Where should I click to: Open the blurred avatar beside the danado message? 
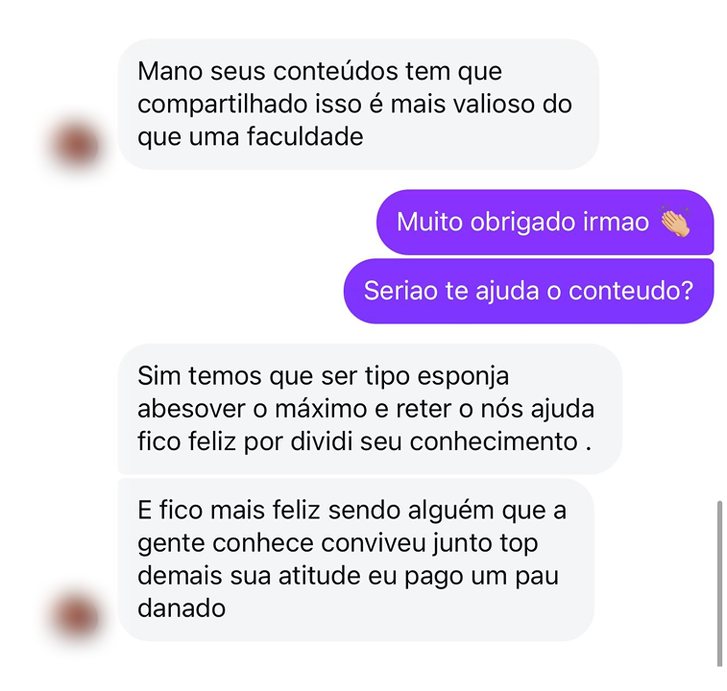tap(77, 617)
